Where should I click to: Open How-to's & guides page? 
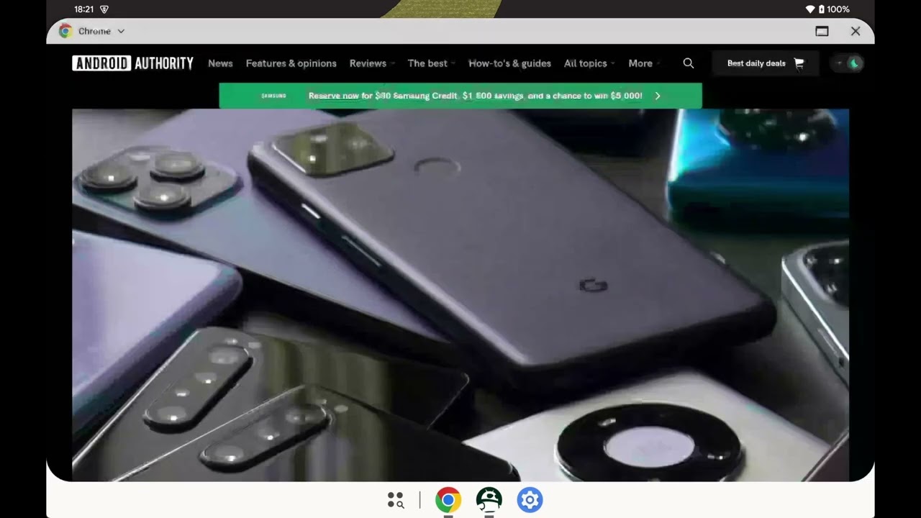(509, 63)
